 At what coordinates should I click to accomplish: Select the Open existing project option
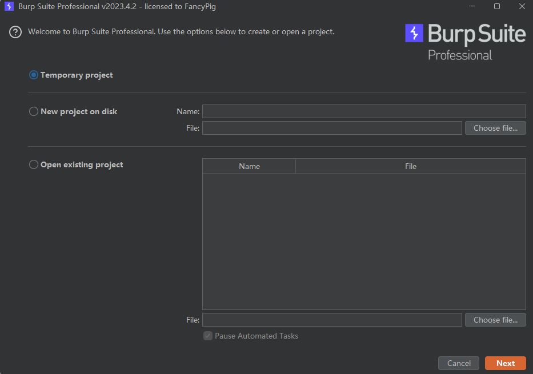tap(33, 165)
